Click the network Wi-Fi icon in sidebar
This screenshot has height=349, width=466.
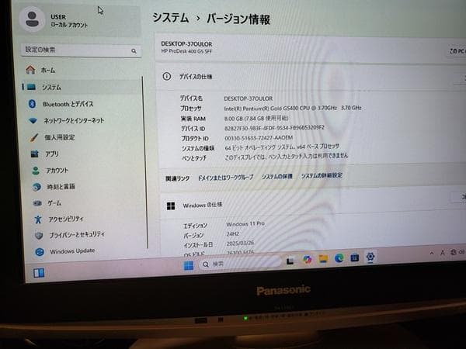(33, 120)
